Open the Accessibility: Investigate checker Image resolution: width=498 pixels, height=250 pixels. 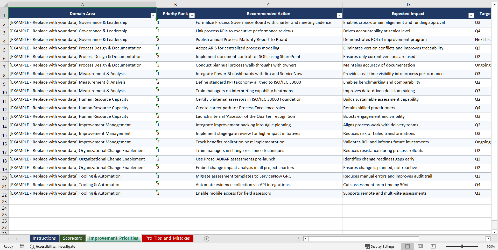coord(53,246)
